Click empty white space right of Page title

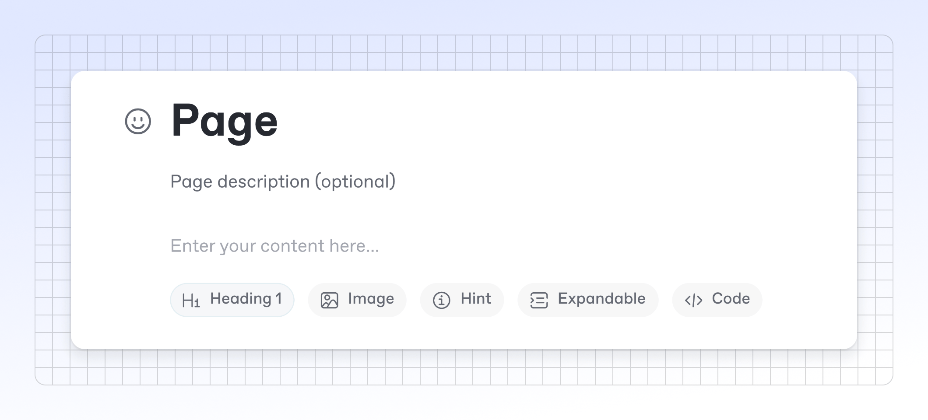525,121
